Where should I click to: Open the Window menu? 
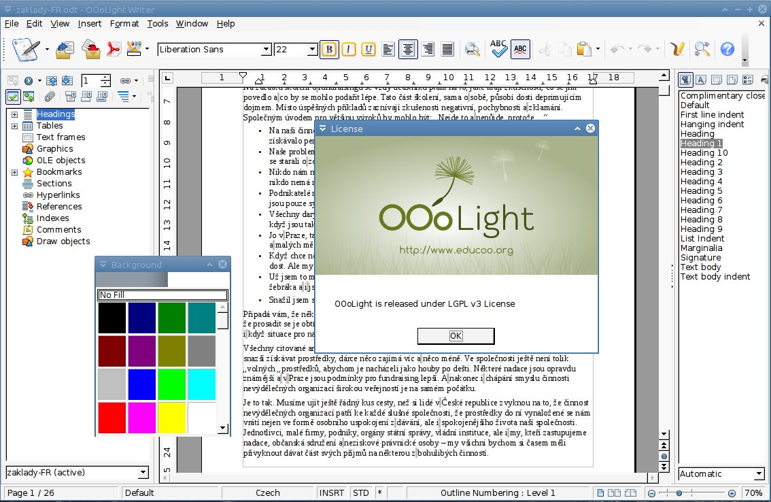pyautogui.click(x=192, y=24)
